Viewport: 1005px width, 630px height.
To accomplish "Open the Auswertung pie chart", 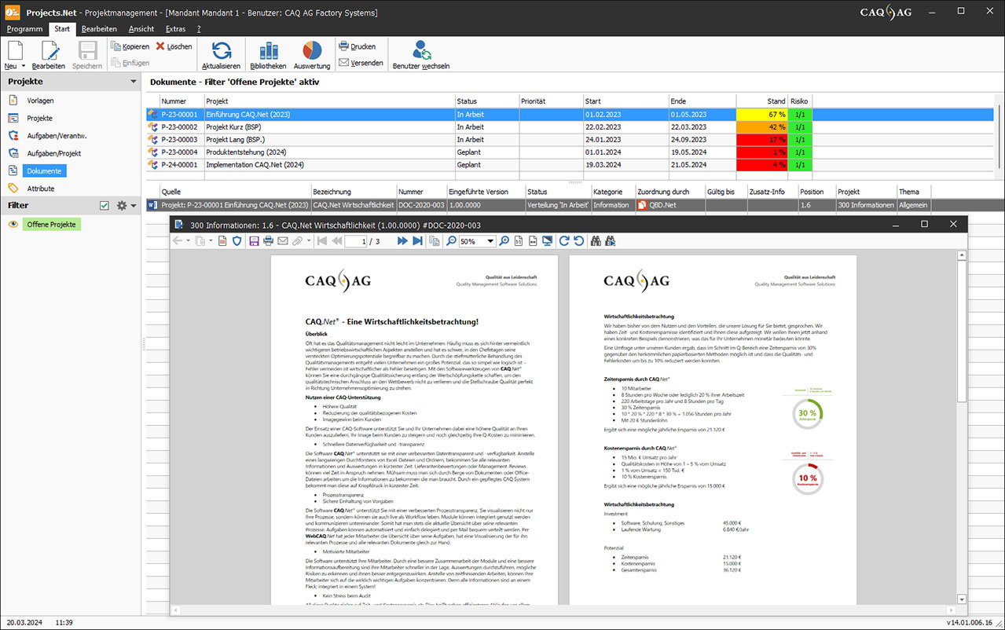I will tap(312, 55).
